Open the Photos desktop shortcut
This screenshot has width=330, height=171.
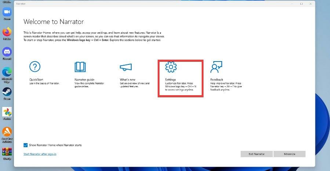click(7, 112)
